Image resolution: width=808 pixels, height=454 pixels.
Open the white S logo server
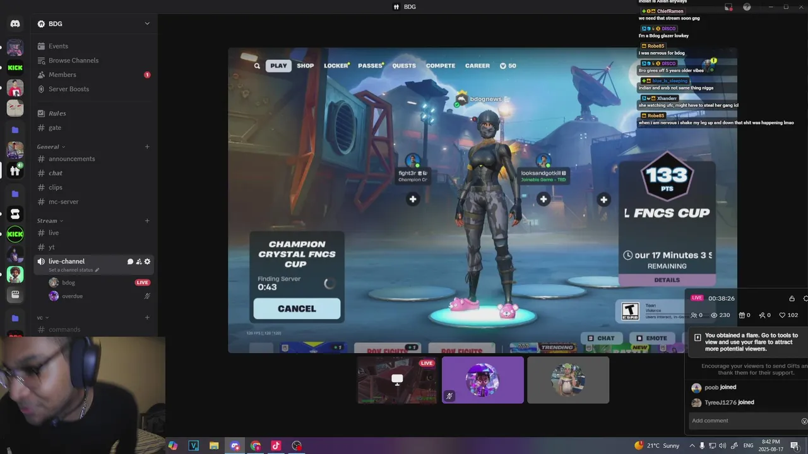tap(15, 214)
